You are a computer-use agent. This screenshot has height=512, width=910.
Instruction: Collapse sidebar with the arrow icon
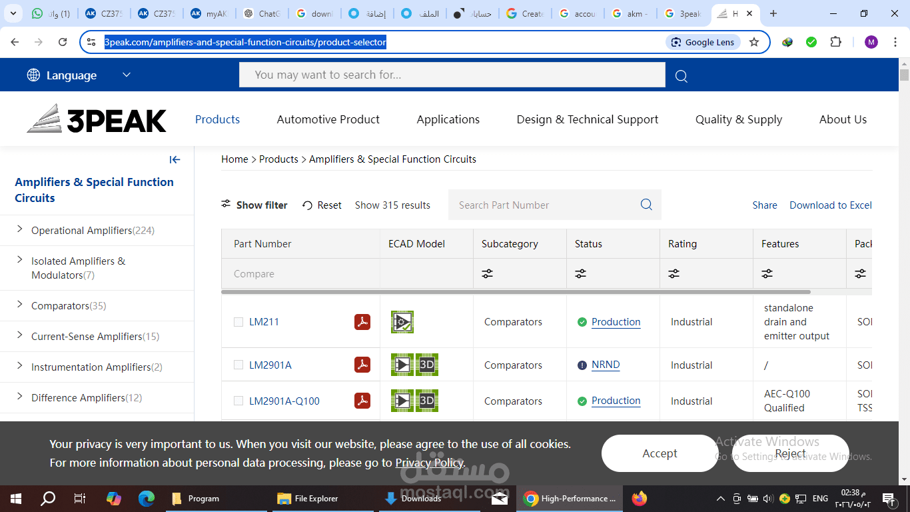175,159
